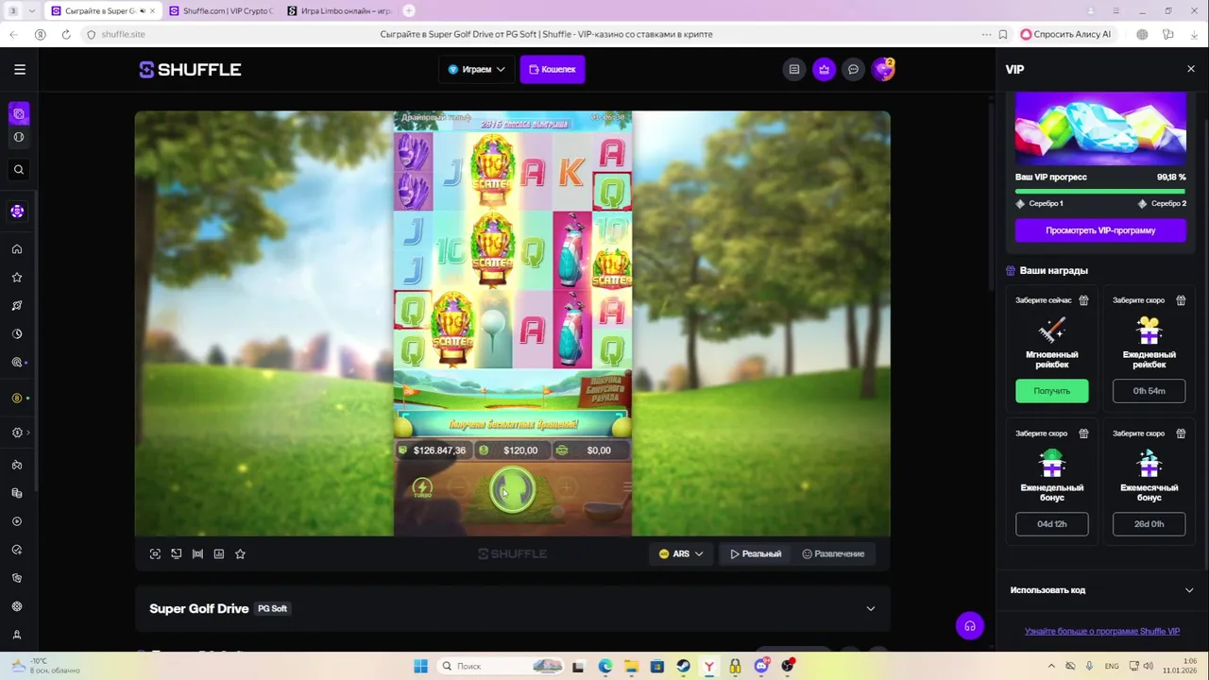Viewport: 1209px width, 680px height.
Task: Click Спросить Алису AI button
Action: point(1065,34)
